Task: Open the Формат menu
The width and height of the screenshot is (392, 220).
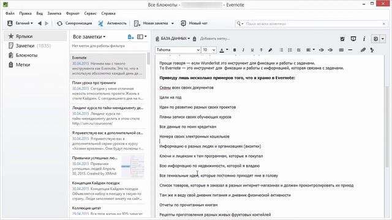Action: click(x=73, y=13)
